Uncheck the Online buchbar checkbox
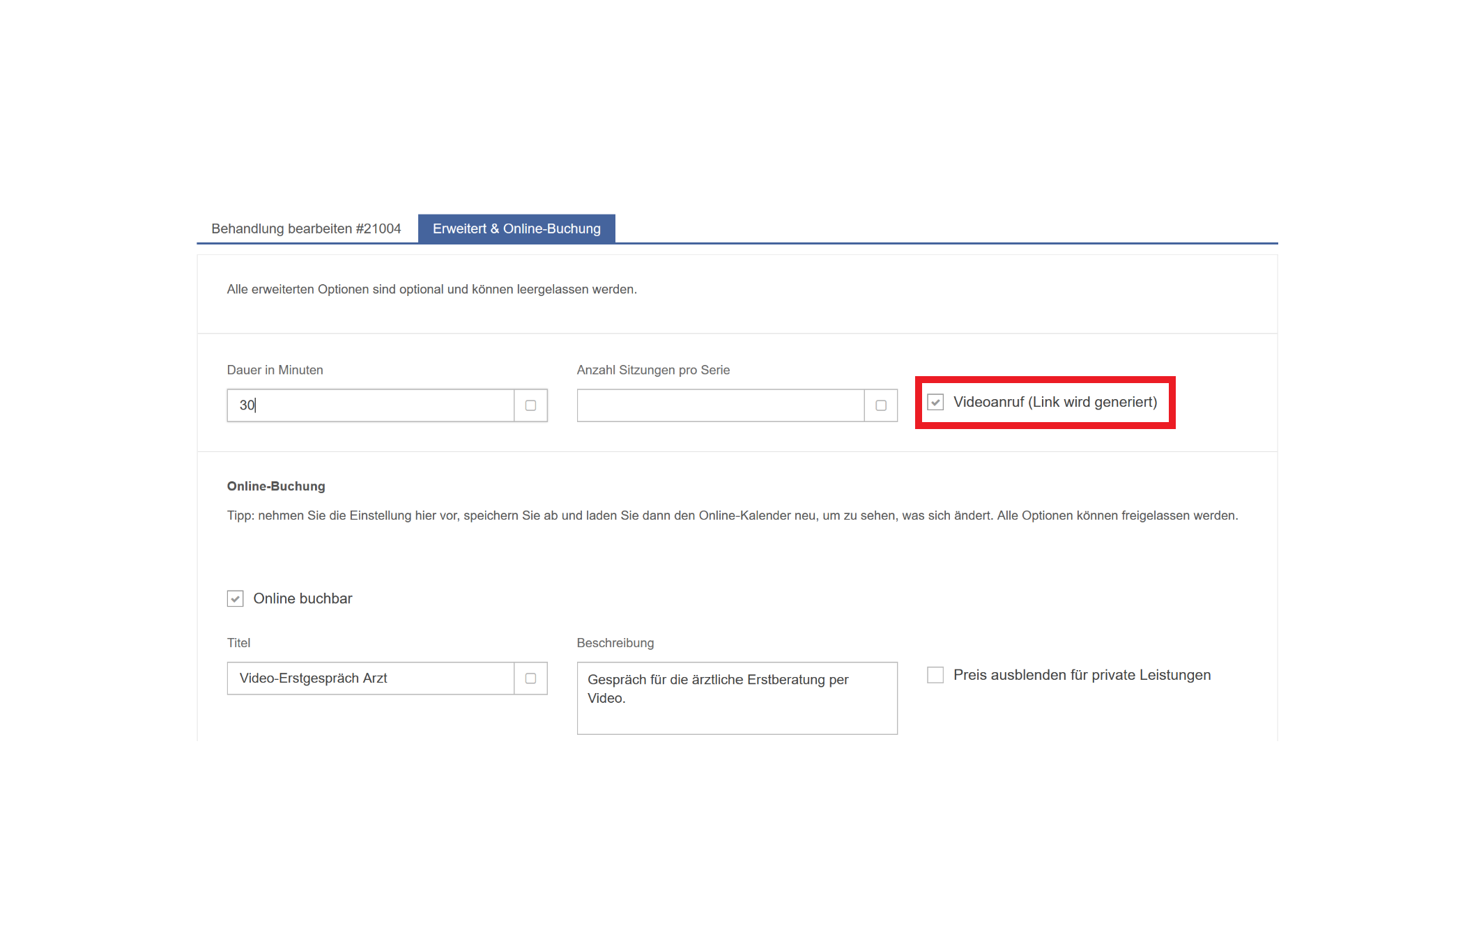This screenshot has width=1472, height=925. tap(236, 598)
